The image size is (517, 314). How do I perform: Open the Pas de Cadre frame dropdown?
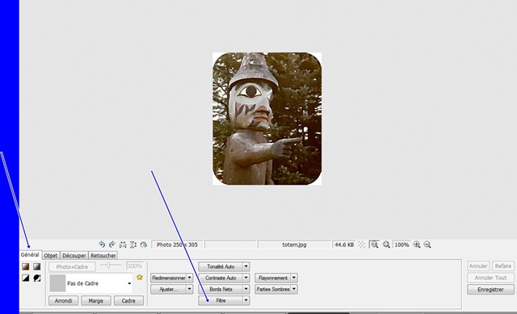pyautogui.click(x=129, y=283)
